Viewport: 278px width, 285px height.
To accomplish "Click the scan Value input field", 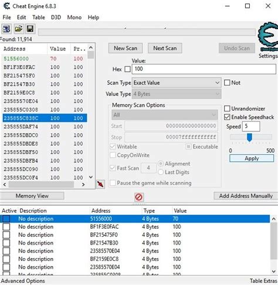I will [204, 69].
